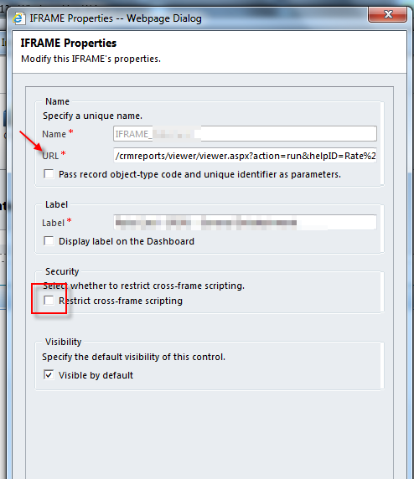Screen dimensions: 414x479
Task: Uncheck the Visible by default checkbox
Action: (49, 375)
